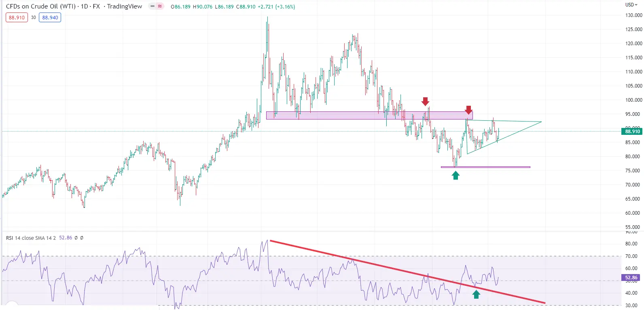Click the pink approximately-equal data icon
The width and height of the screenshot is (644, 310).
(160, 6)
